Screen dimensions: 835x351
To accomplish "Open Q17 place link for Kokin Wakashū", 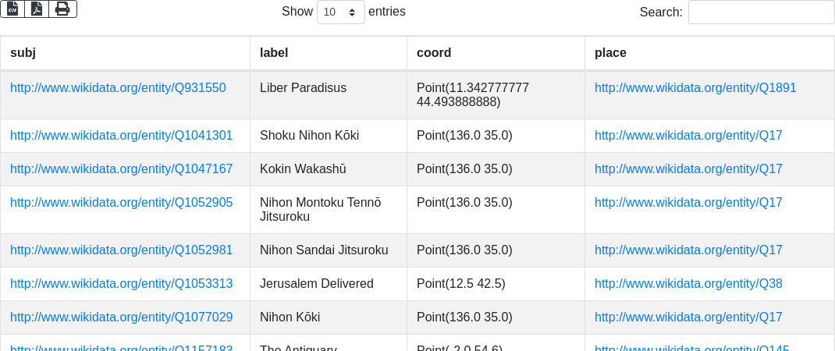I will [688, 169].
